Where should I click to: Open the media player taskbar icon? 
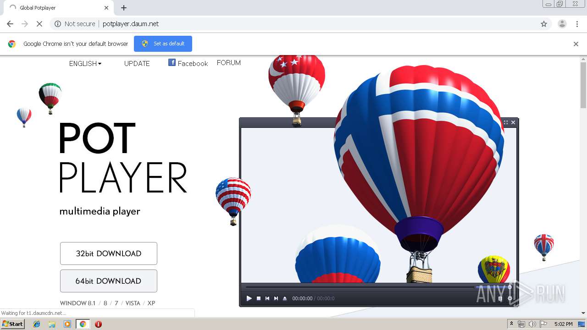point(67,324)
